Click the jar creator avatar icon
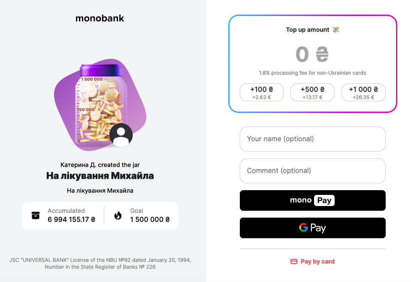This screenshot has height=282, width=411. coord(121,135)
